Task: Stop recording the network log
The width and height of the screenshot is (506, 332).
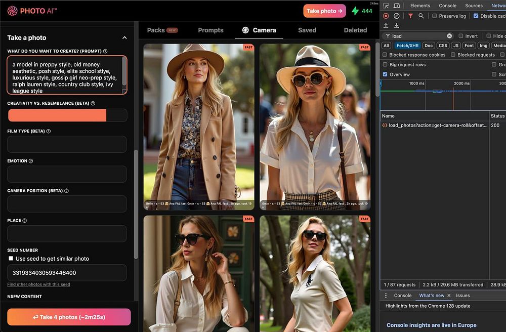Action: point(386,16)
